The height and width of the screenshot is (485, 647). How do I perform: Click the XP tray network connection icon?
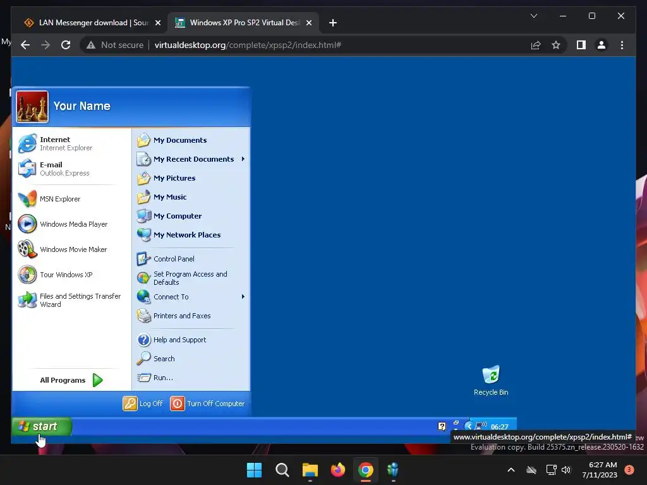coord(481,426)
